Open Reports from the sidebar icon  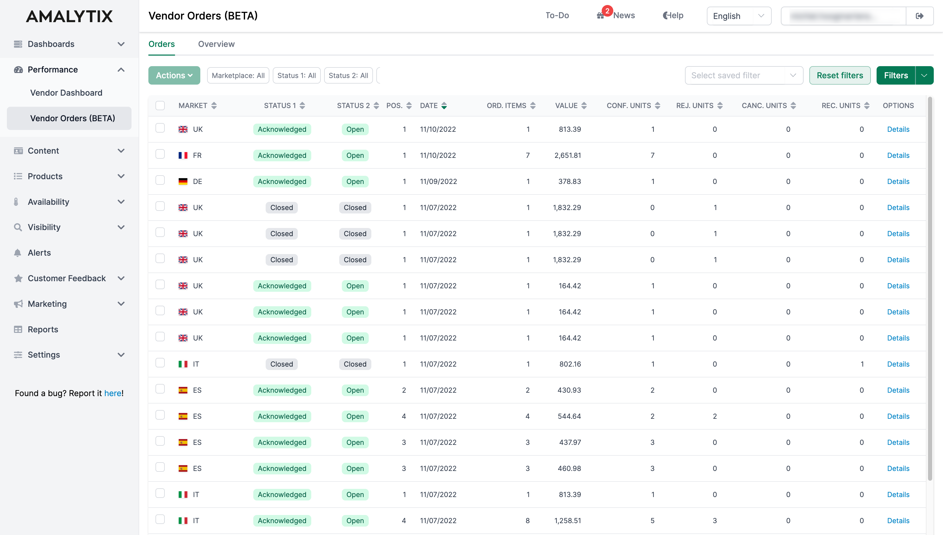(x=18, y=329)
